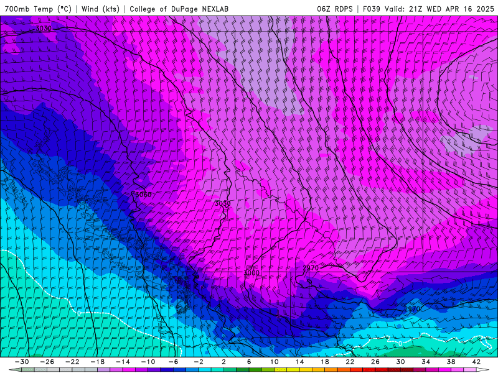
Task: Click the 38 colorbar tick label
Action: (x=451, y=362)
